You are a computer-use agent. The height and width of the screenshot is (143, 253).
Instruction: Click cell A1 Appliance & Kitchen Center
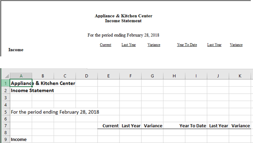click(x=21, y=83)
